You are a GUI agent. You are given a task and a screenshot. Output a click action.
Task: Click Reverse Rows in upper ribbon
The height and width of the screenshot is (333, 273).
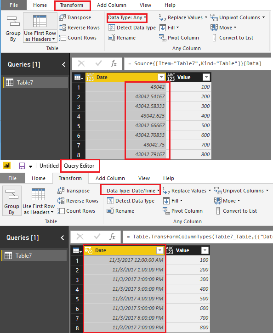79,28
